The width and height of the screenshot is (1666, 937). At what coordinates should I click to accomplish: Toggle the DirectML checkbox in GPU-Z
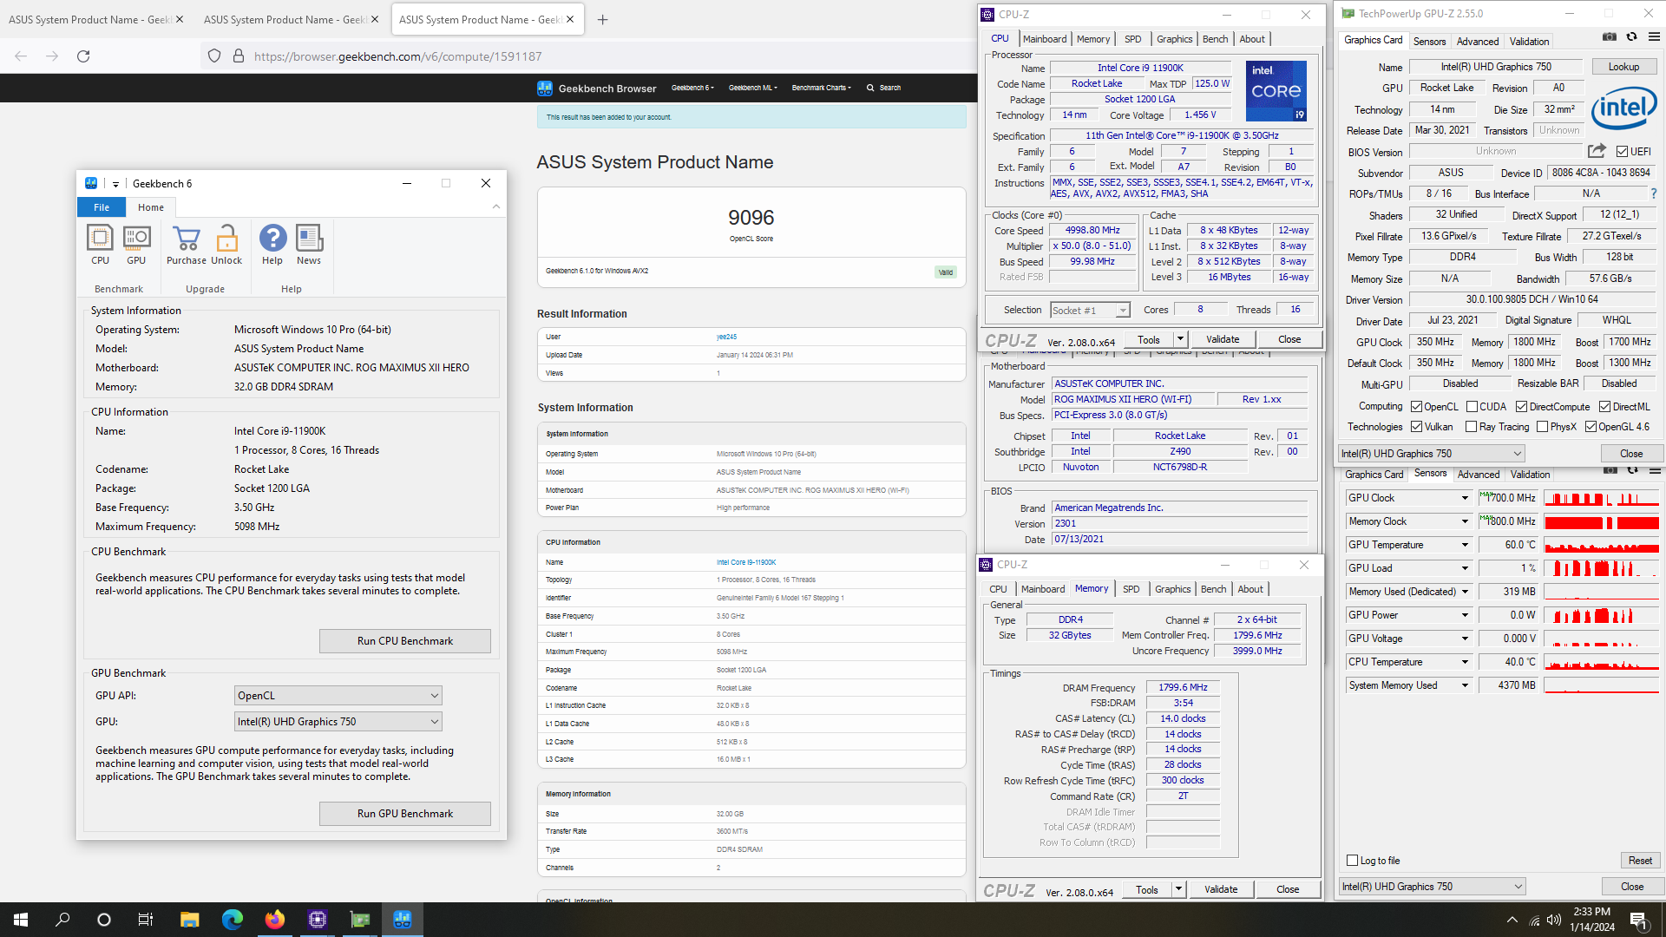1604,407
